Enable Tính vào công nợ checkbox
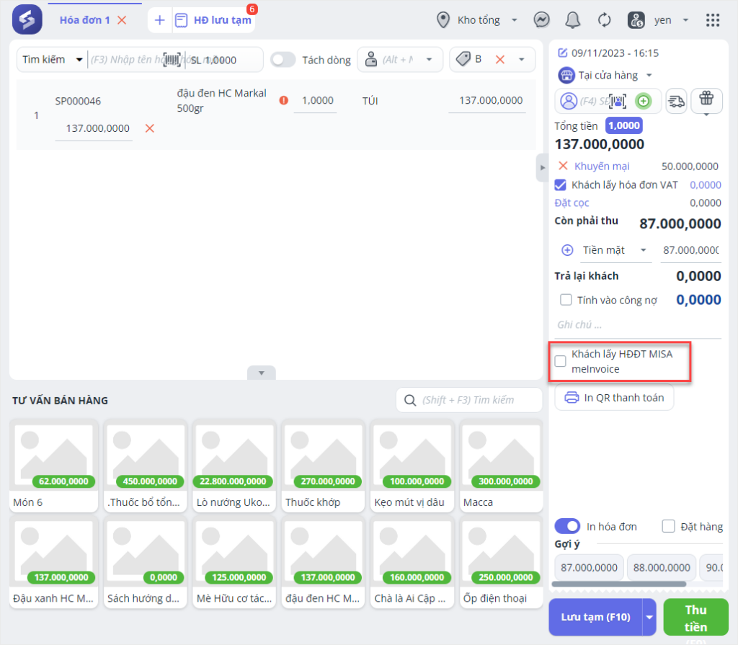Image resolution: width=738 pixels, height=645 pixels. [566, 300]
